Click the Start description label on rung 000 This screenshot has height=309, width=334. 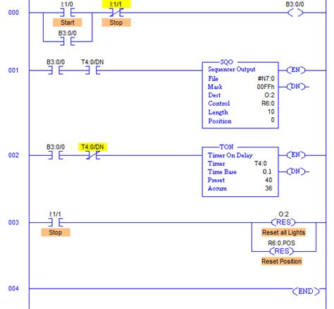68,23
